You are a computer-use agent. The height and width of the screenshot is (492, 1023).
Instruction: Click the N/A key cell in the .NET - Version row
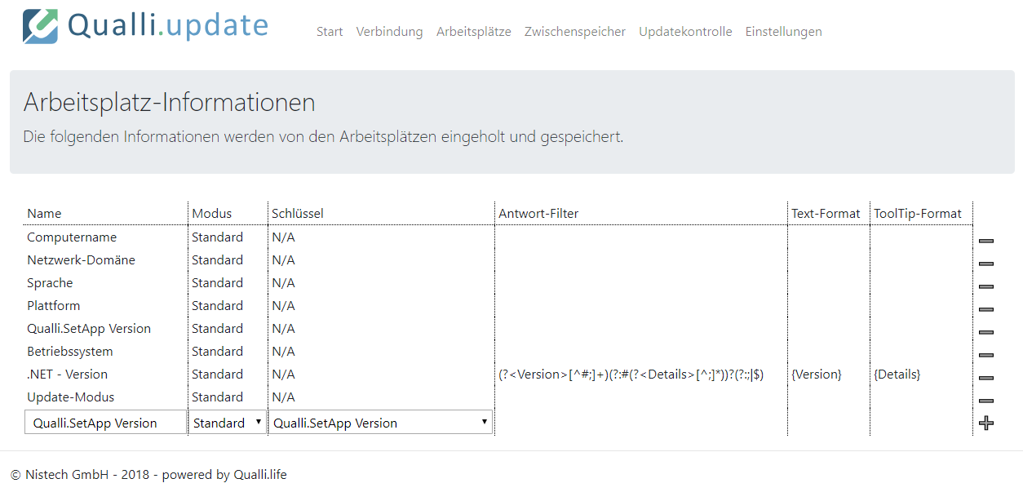tap(283, 375)
